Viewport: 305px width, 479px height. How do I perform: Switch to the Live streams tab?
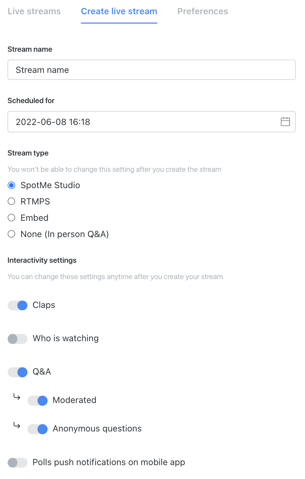(x=34, y=11)
